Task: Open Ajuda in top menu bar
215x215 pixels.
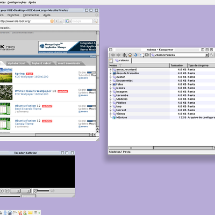Action: tap(32, 2)
